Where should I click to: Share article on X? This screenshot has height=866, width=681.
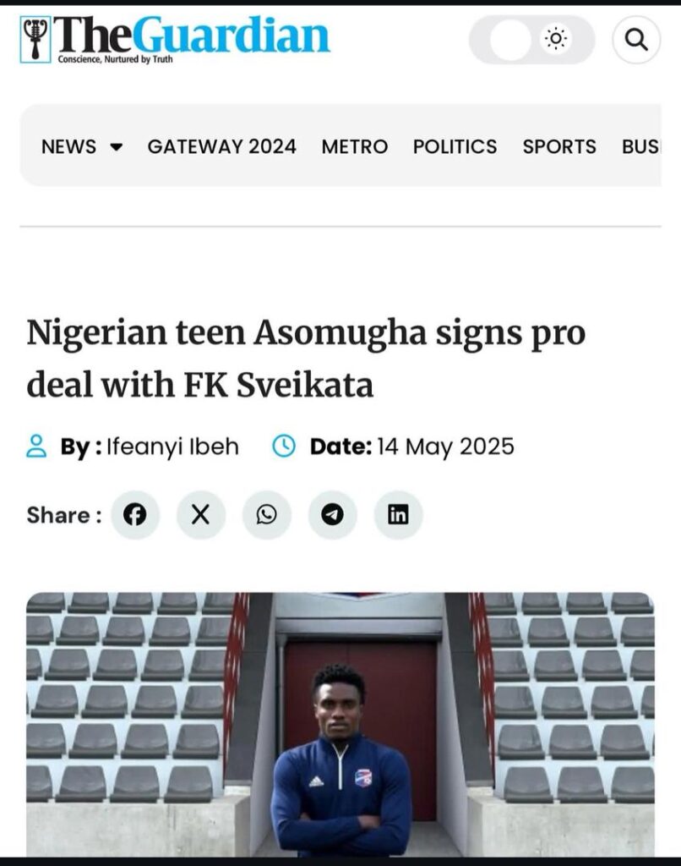(201, 515)
